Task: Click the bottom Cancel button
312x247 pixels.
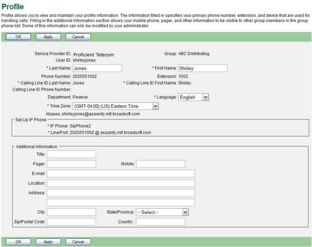Action: [x=78, y=242]
